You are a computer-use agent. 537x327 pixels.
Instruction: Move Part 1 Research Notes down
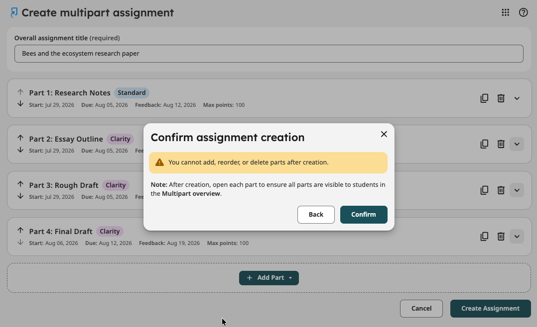tap(20, 103)
